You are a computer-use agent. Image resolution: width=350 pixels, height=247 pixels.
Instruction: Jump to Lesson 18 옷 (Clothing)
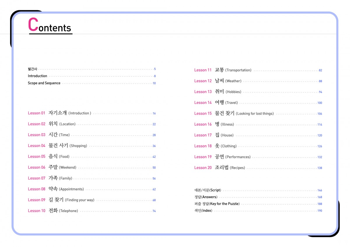pyautogui.click(x=215, y=146)
